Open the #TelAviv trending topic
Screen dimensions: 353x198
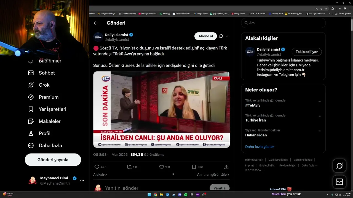point(253,105)
